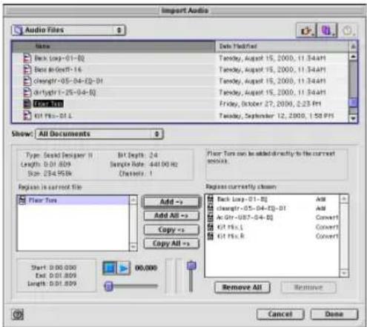Image resolution: width=367 pixels, height=327 pixels.
Task: Click the region icon beside Kit Mix.R
Action: coord(211,236)
